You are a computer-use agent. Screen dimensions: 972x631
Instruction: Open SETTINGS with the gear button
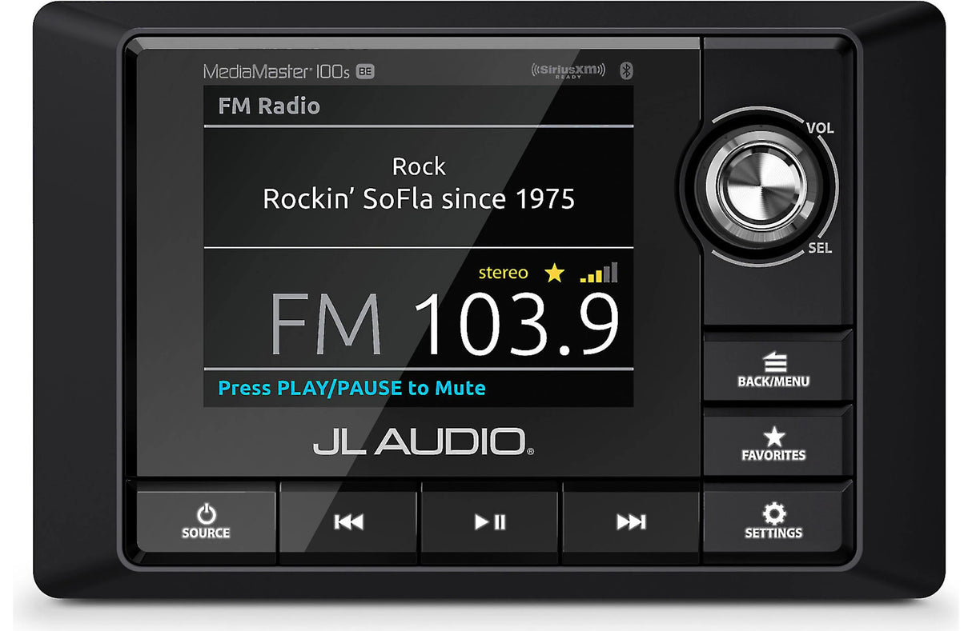[x=773, y=521]
